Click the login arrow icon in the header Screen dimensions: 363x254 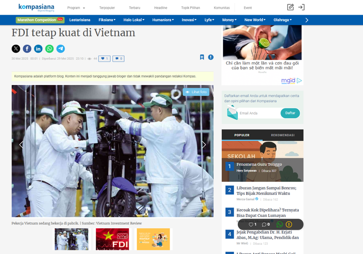[301, 7]
